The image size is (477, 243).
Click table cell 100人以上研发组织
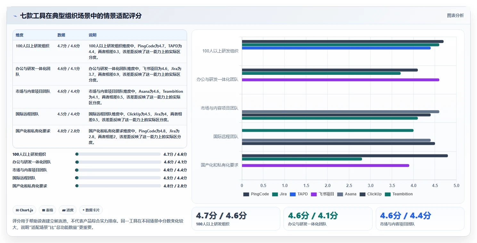tap(32, 46)
